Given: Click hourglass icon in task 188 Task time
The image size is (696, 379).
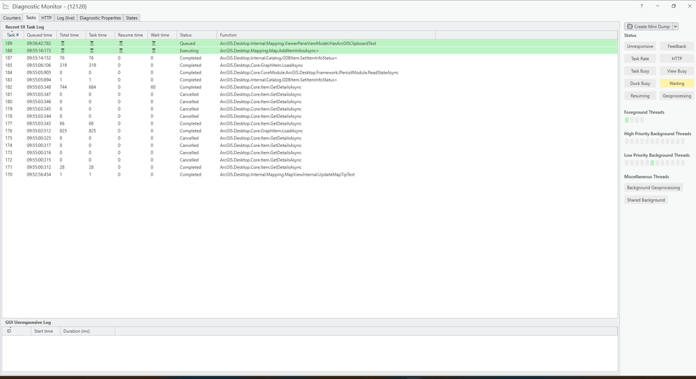Looking at the screenshot, I should (92, 51).
